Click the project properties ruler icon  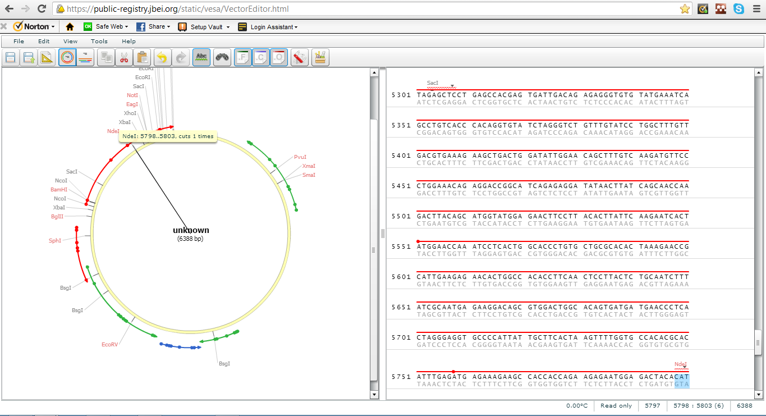[47, 57]
